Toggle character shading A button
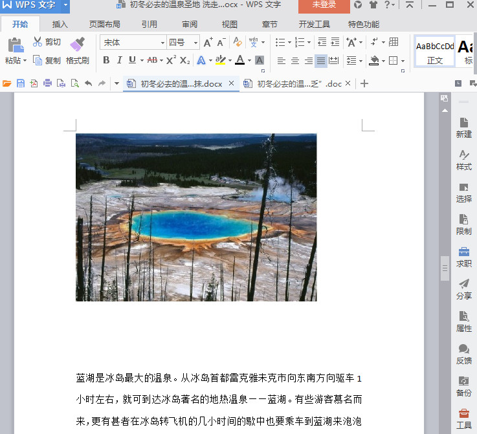The width and height of the screenshot is (477, 434). (259, 60)
